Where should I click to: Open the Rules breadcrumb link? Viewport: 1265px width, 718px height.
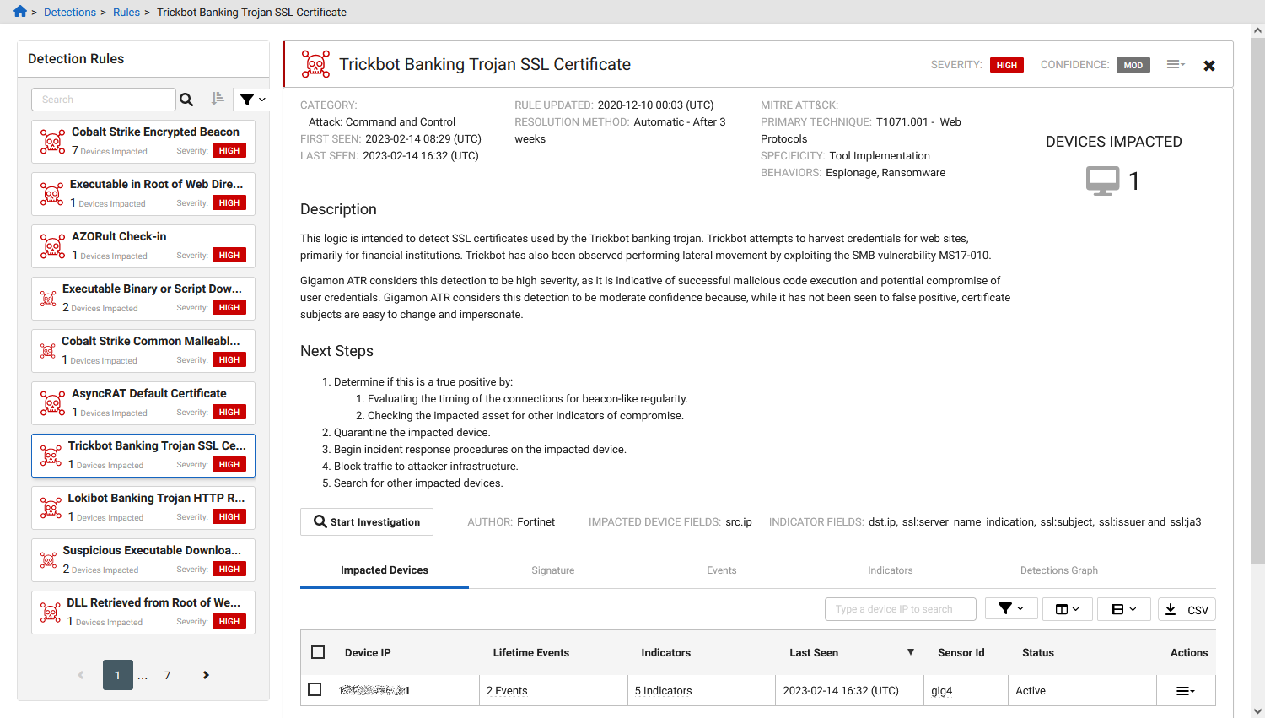click(x=126, y=12)
